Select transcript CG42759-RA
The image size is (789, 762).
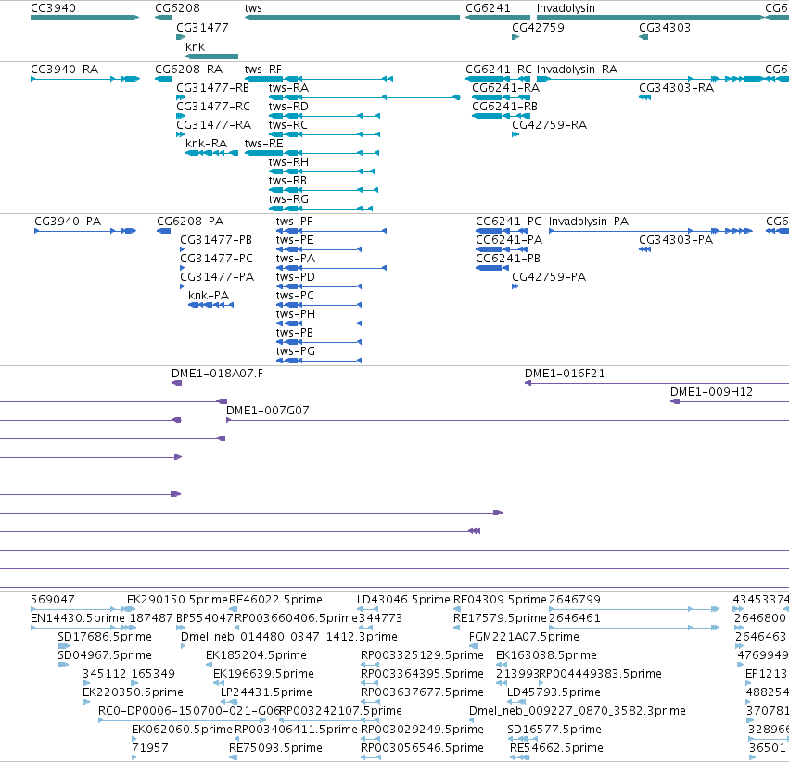pos(549,125)
